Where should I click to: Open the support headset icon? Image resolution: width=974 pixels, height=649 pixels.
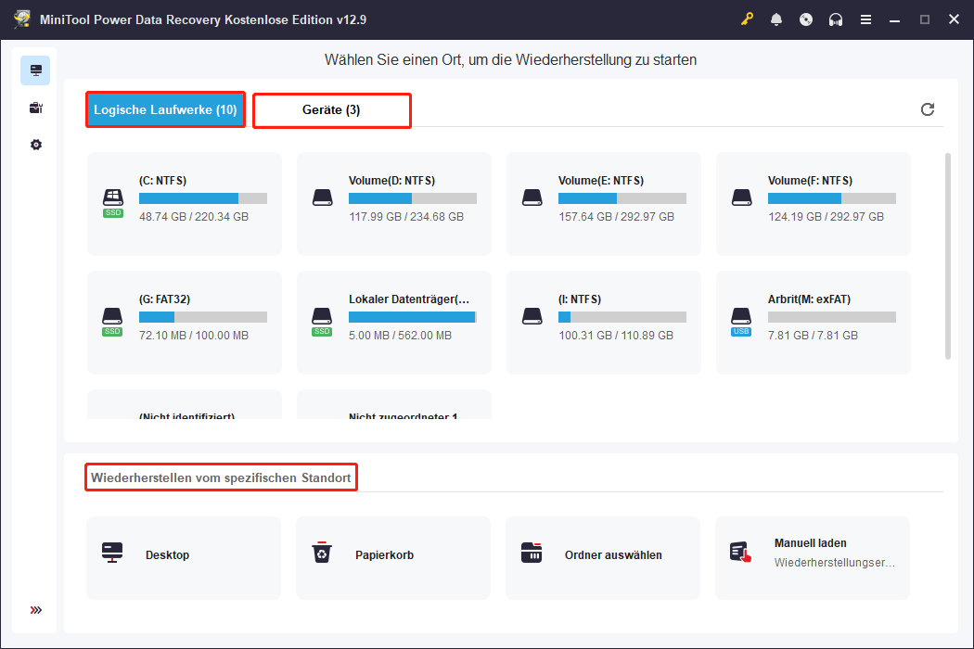[836, 19]
